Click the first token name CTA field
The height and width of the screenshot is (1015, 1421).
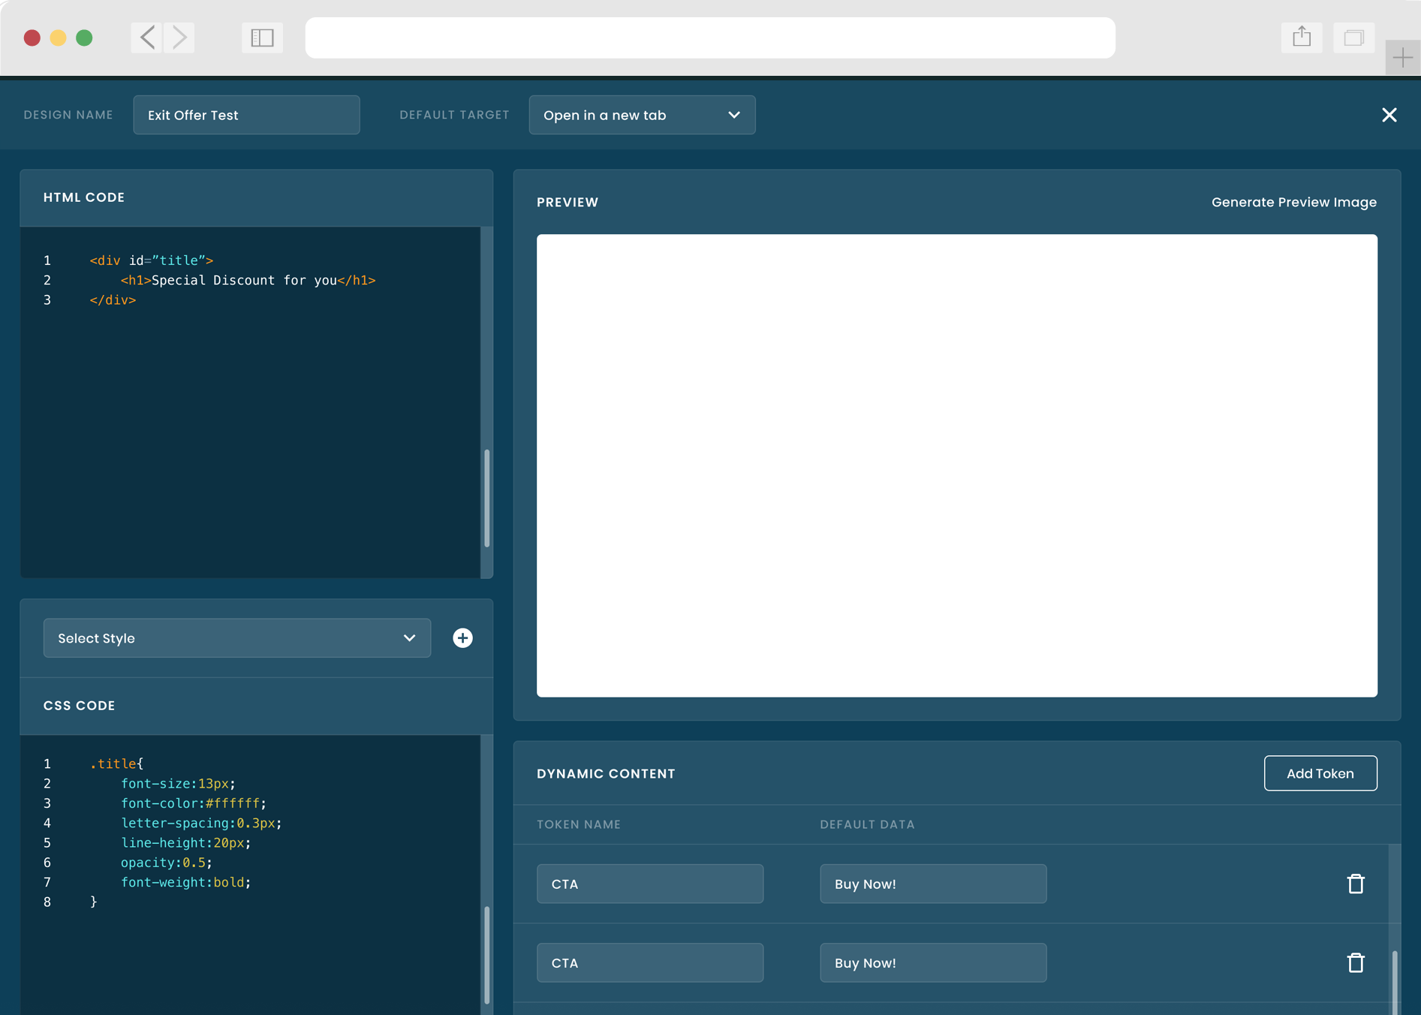point(649,884)
